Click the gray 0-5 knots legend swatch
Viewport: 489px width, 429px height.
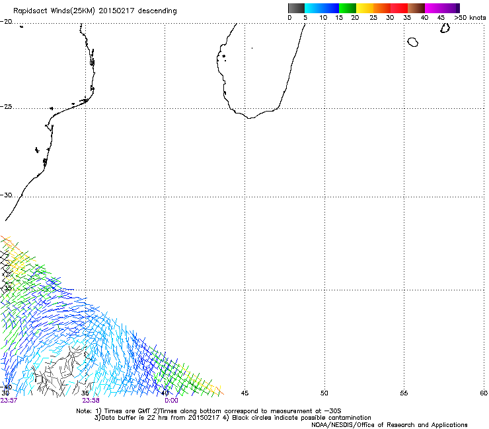296,8
